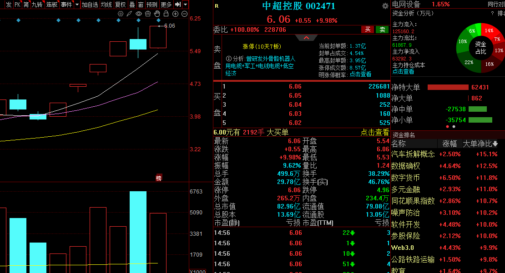The height and width of the screenshot is (273, 505).
Task: Click analysis text 曾研发外骨骼机器人
Action: click(x=271, y=59)
